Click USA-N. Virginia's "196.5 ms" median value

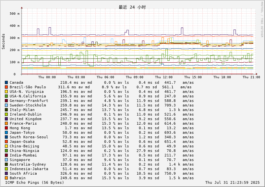click(69, 92)
